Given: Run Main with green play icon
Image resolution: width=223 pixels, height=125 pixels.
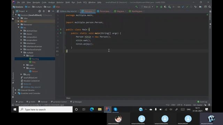Looking at the screenshot, I should coord(157,7).
